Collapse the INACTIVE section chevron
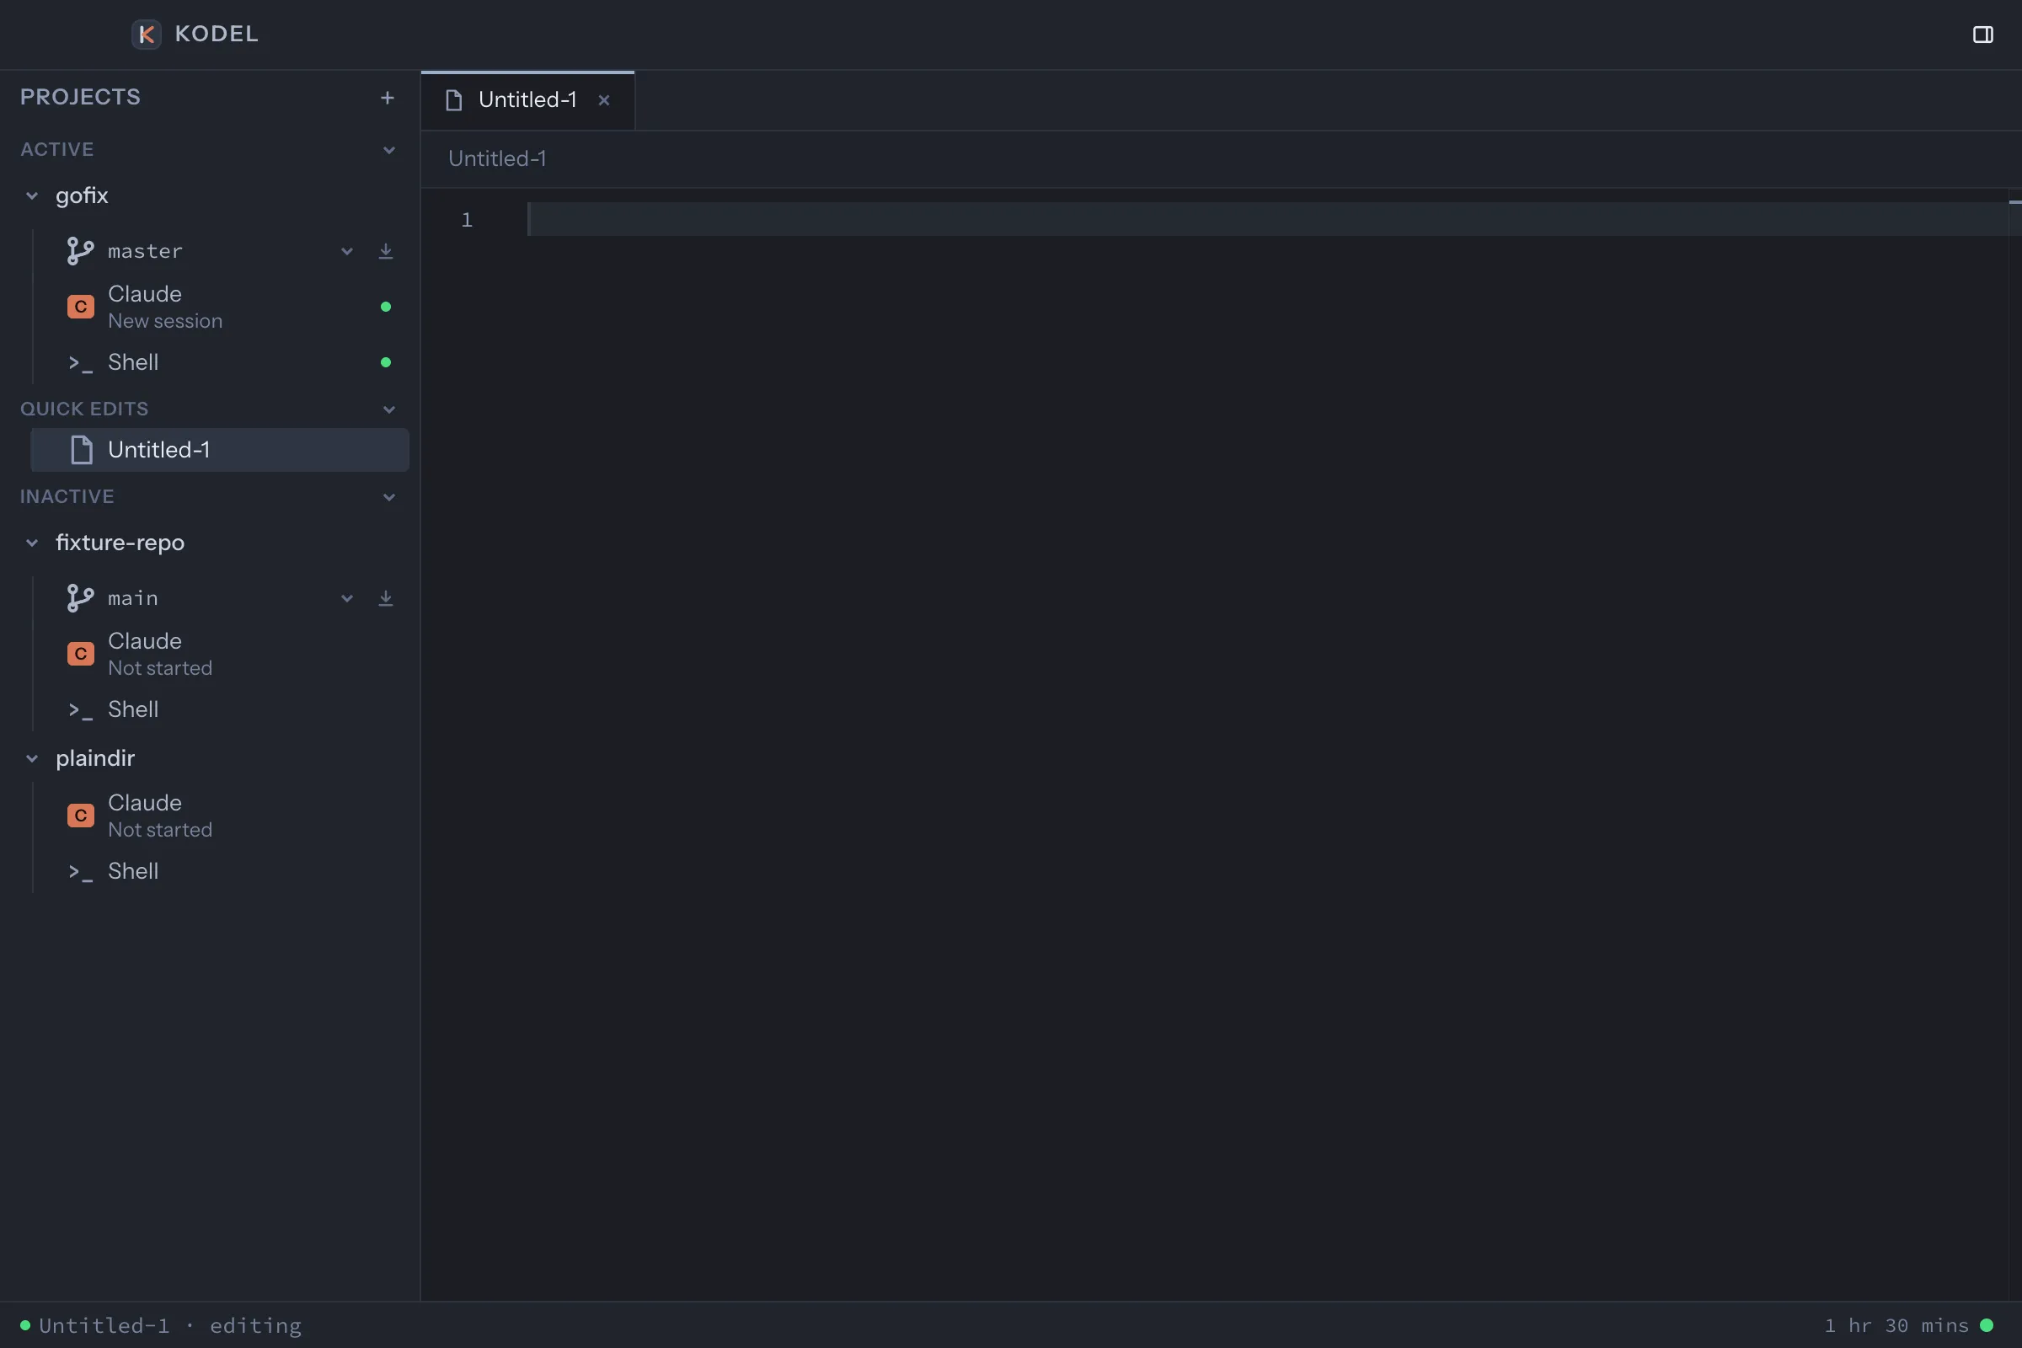This screenshot has height=1348, width=2022. click(x=388, y=498)
